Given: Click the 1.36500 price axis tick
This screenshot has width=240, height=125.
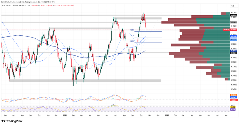Looking at the screenshot, I should (x=234, y=71).
